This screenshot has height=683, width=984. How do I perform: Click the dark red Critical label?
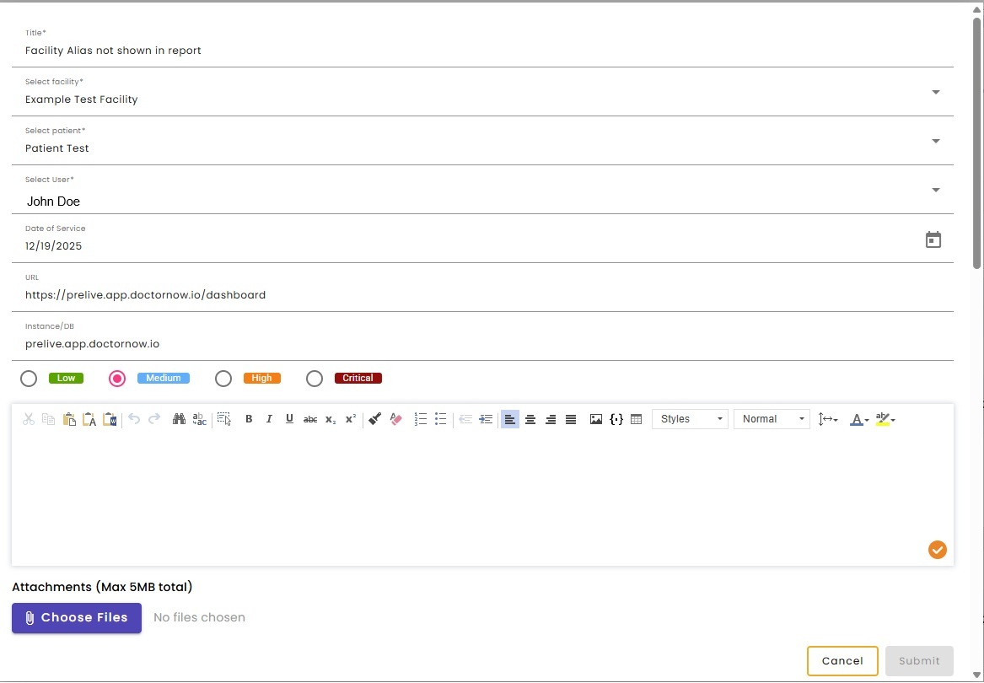tap(358, 378)
